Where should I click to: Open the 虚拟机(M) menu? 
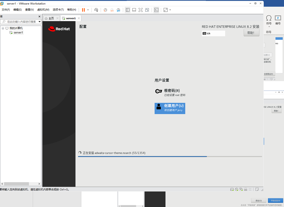coord(43,10)
